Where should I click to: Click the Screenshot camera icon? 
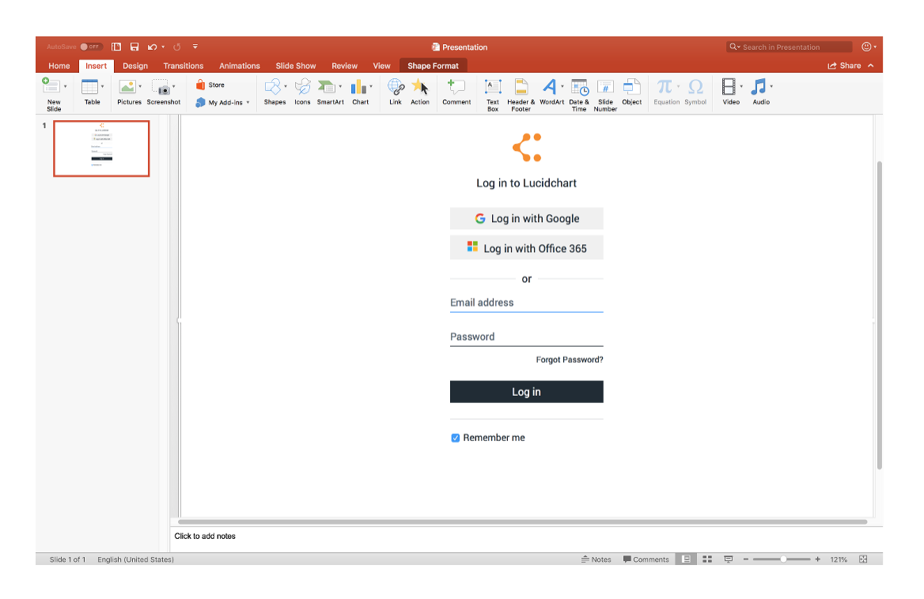[x=161, y=87]
